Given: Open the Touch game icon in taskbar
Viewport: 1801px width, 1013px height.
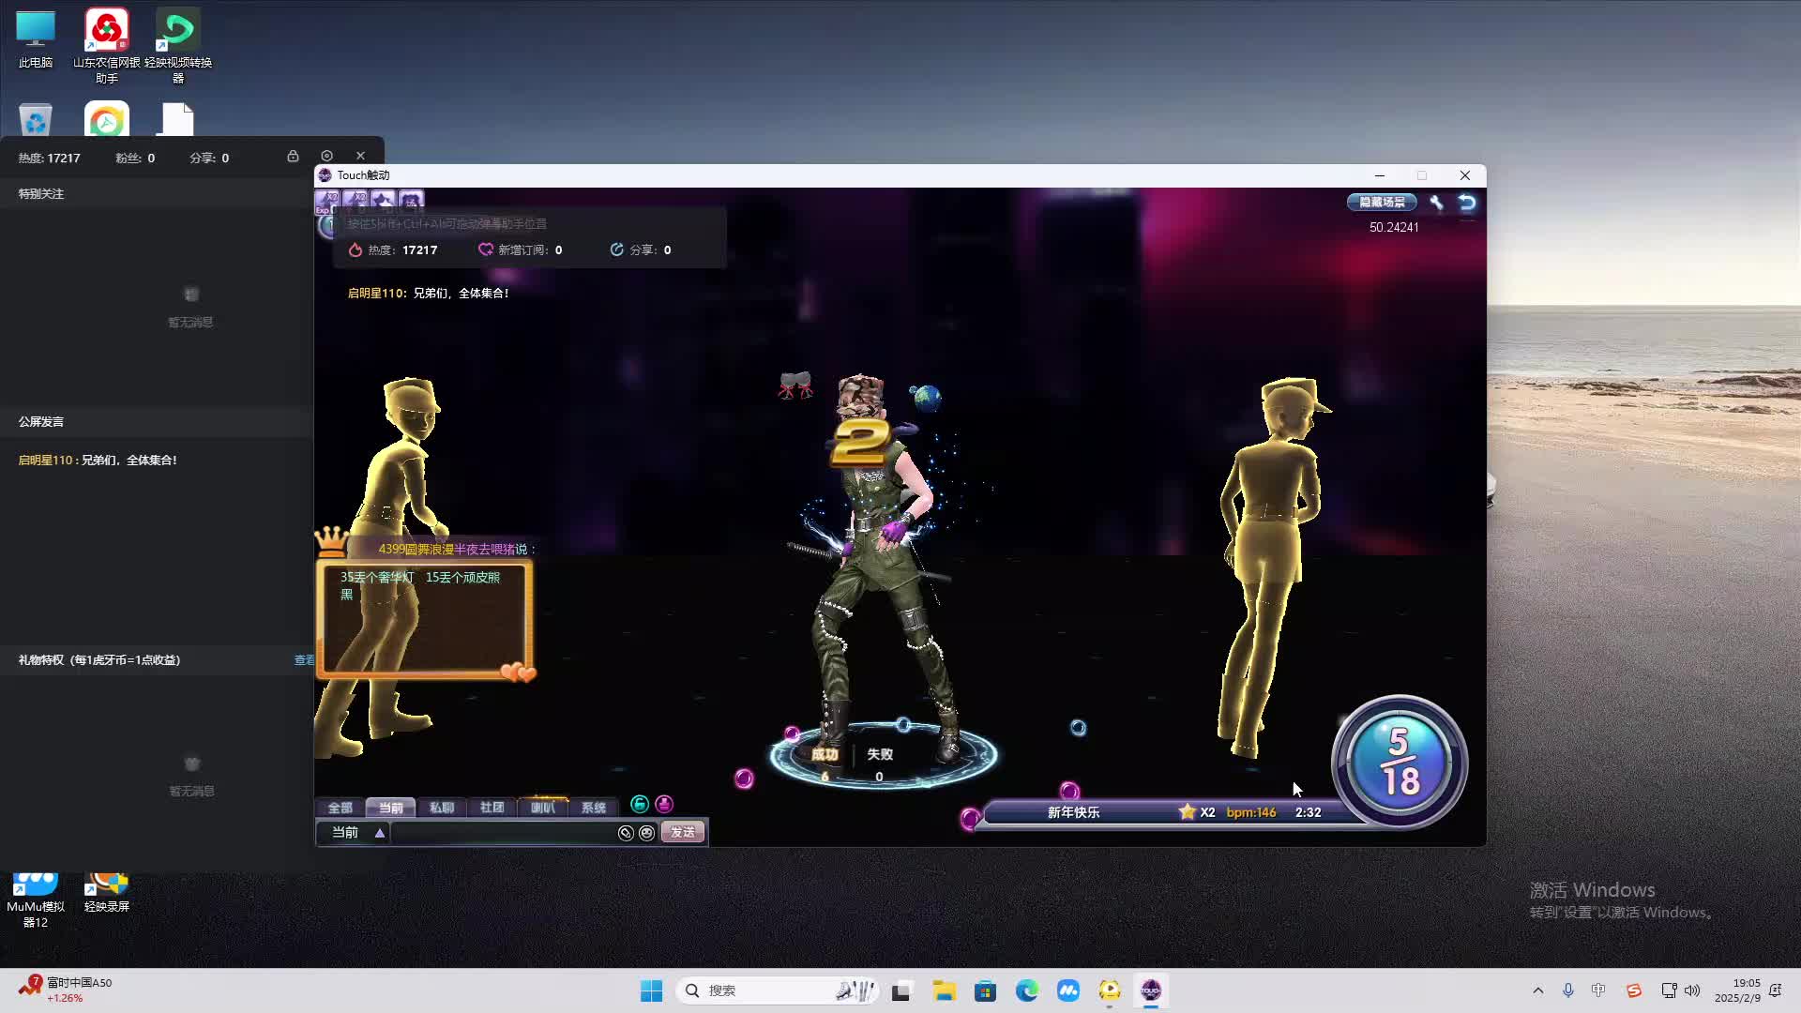Looking at the screenshot, I should 1151,990.
